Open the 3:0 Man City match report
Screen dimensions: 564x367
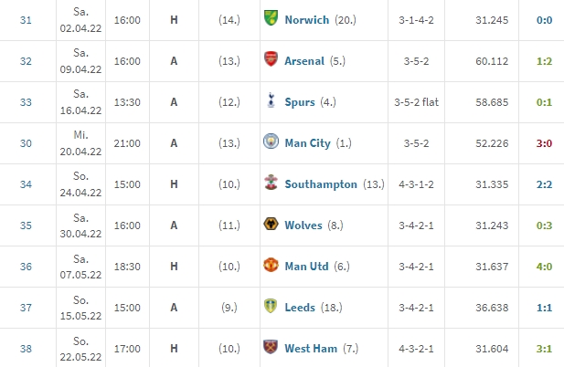(x=544, y=143)
